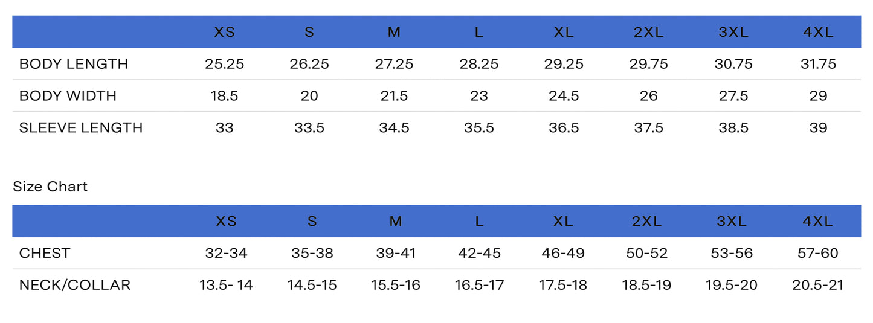The image size is (873, 323).
Task: Select the NECK/COLLAR row label
Action: (x=75, y=285)
